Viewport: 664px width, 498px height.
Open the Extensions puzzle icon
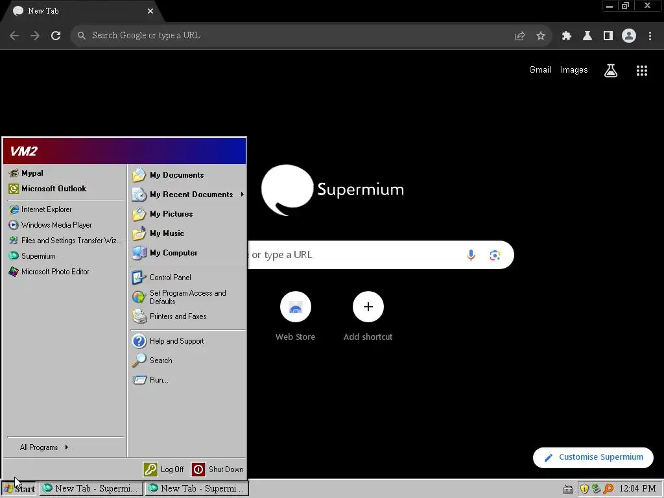pos(567,36)
